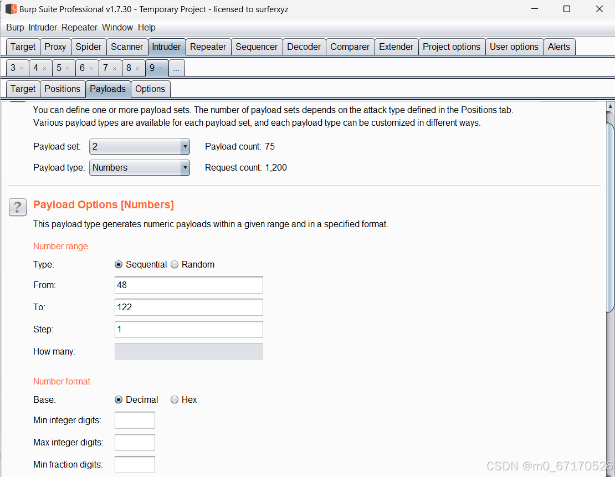Switch to the Comparer tab
The width and height of the screenshot is (615, 477).
pos(350,47)
